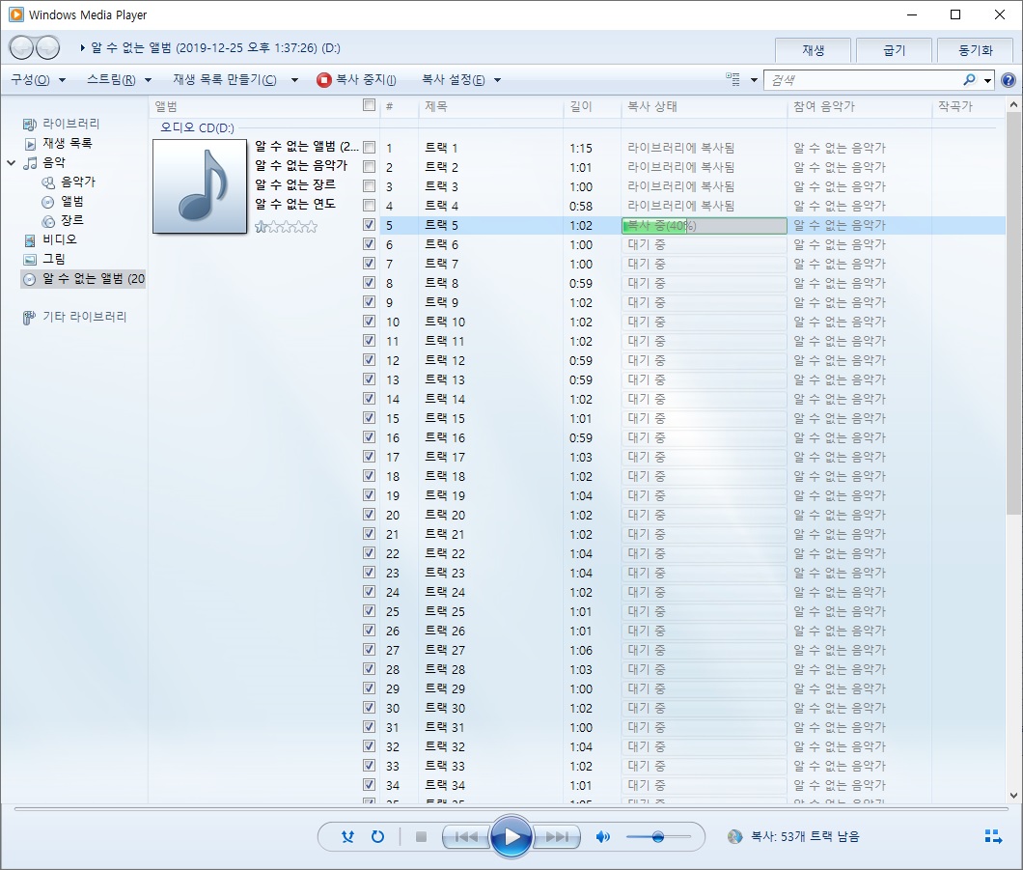Toggle repeat mode
This screenshot has width=1023, height=870.
(377, 836)
